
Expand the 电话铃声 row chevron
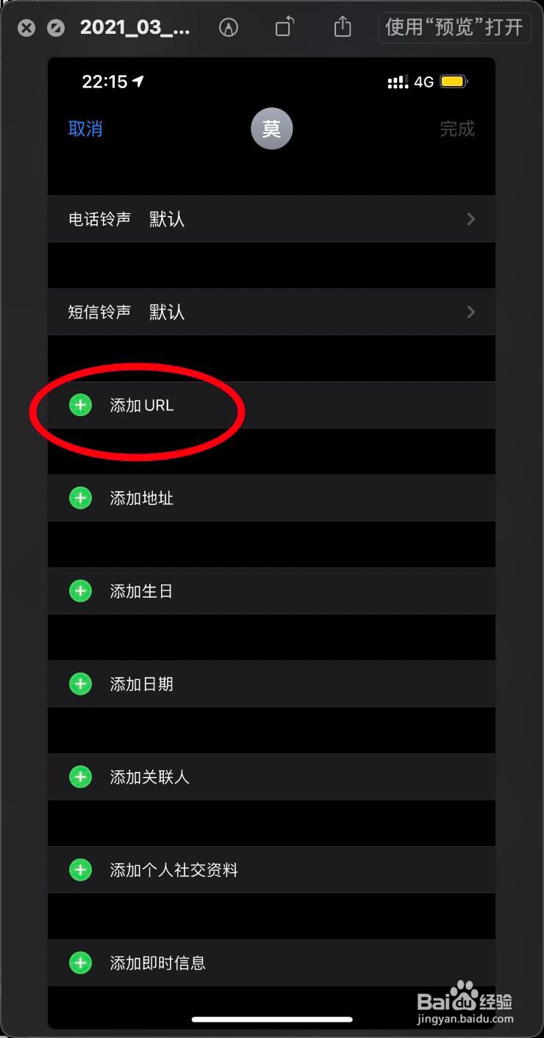click(x=470, y=219)
